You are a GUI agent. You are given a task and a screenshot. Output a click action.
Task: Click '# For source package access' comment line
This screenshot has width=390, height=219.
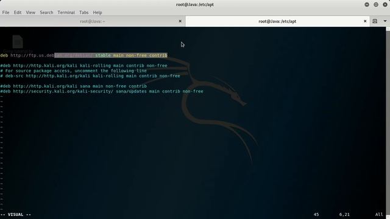click(x=73, y=71)
